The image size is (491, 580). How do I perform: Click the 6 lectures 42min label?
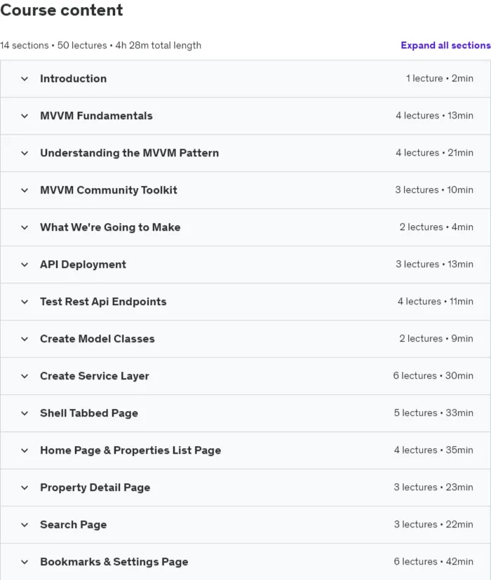[x=433, y=562]
